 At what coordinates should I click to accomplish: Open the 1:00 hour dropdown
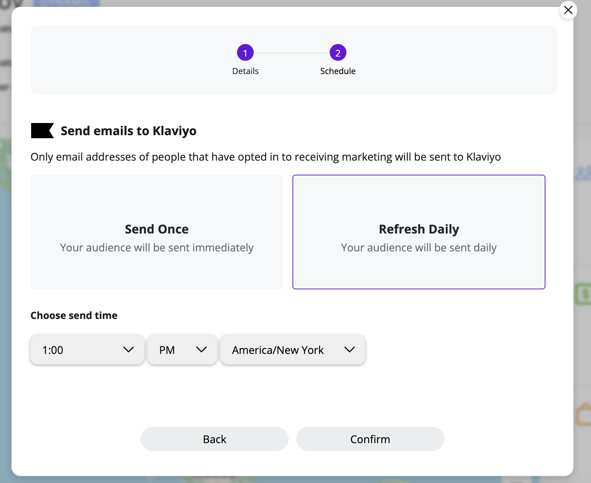[87, 350]
